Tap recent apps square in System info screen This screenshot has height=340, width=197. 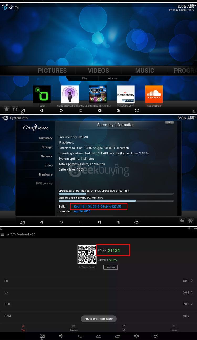[x=81, y=222]
